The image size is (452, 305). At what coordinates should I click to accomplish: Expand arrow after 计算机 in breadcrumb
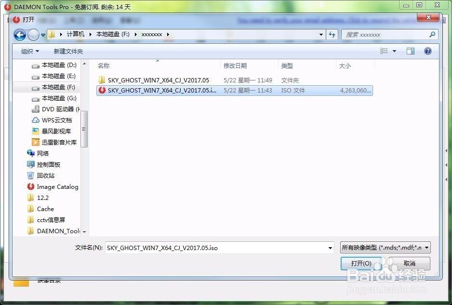pyautogui.click(x=90, y=35)
